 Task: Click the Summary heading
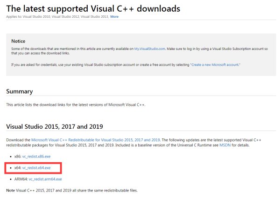coord(19,91)
